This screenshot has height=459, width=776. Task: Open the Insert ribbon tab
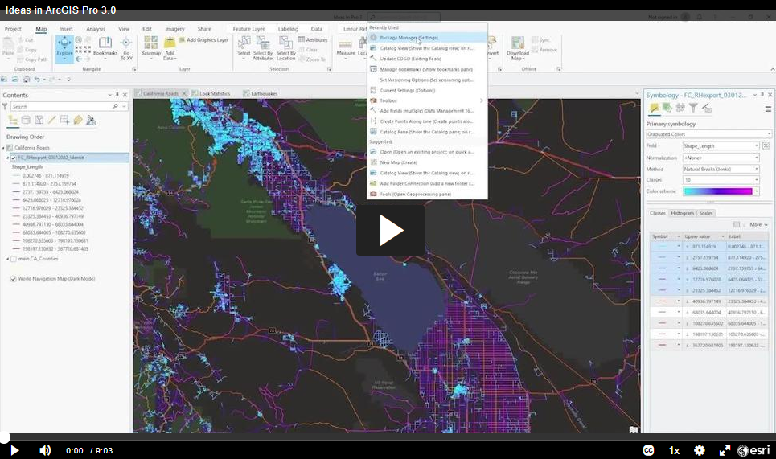pos(66,29)
